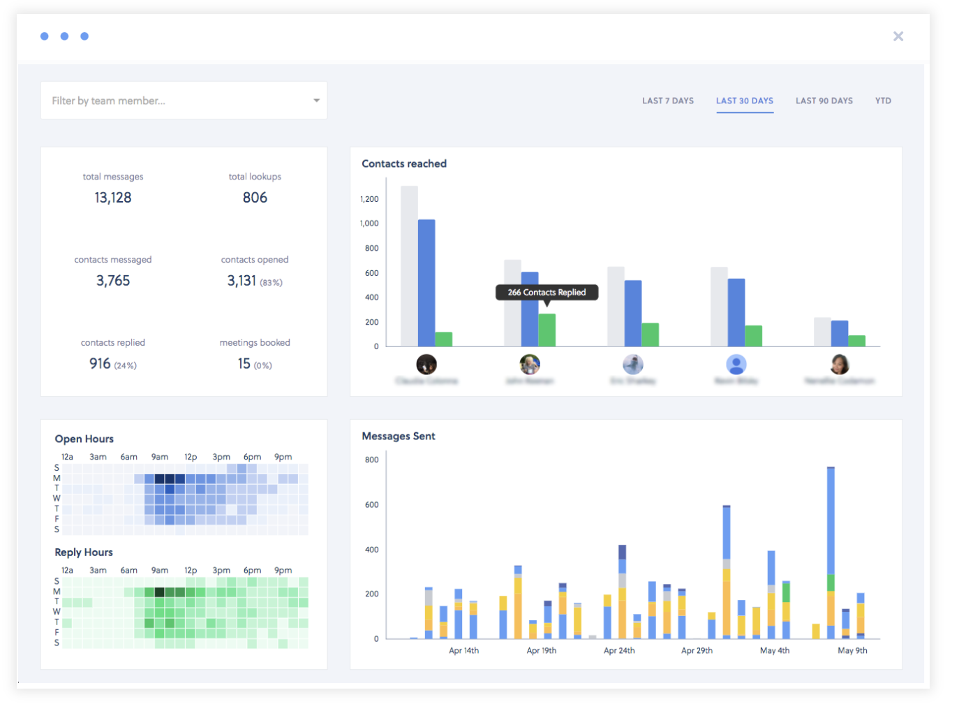Select the YTD time range
Screen dimensions: 959x704
[x=883, y=101]
